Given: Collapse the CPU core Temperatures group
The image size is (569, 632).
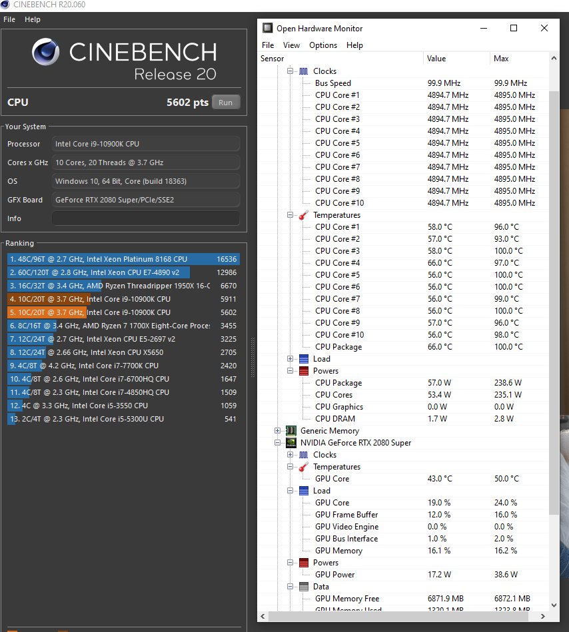Looking at the screenshot, I should (290, 215).
